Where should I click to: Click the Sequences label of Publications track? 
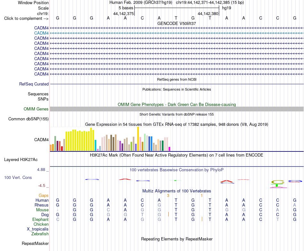click(x=38, y=94)
